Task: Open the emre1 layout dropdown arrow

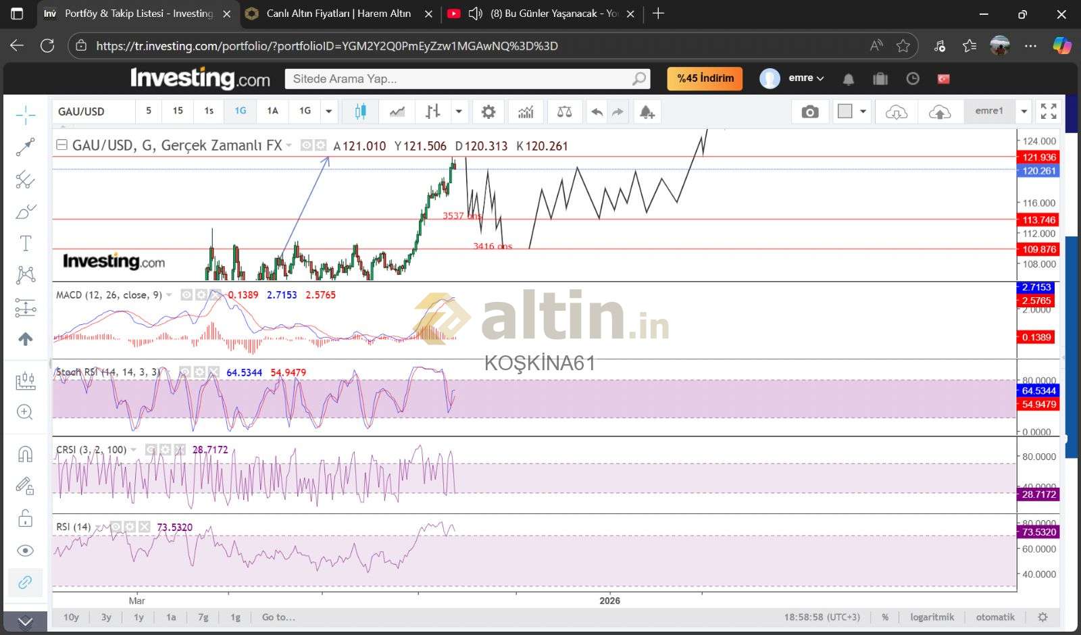Action: tap(1024, 111)
